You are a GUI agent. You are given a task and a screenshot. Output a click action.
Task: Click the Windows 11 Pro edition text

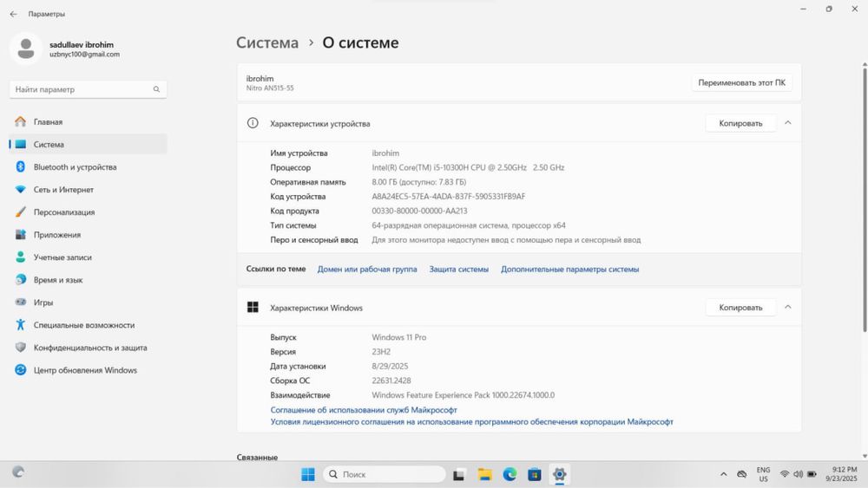399,337
